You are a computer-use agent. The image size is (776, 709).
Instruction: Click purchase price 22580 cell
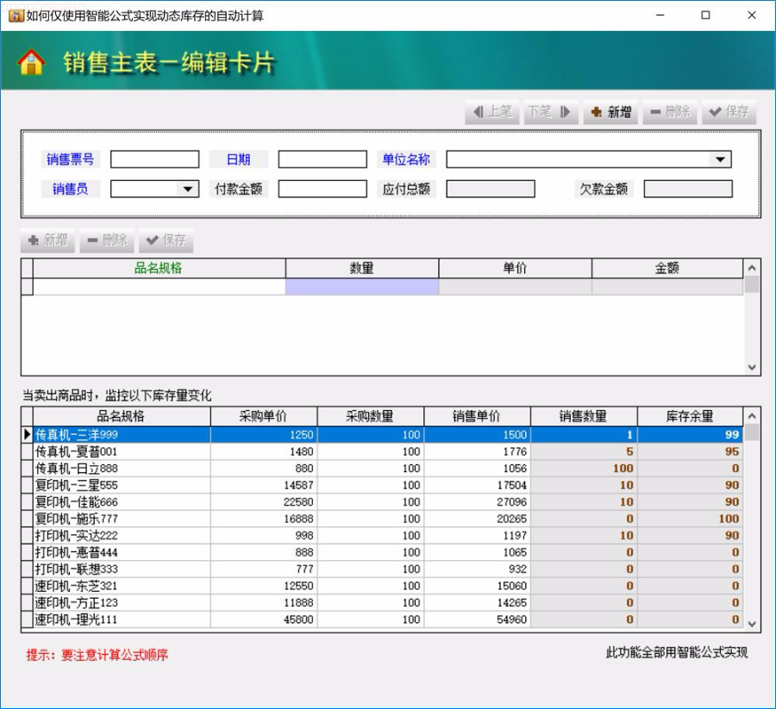click(264, 502)
